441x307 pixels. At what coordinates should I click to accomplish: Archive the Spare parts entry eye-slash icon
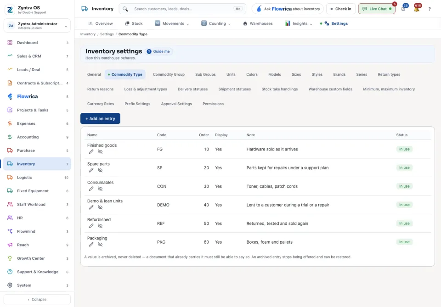coord(100,170)
